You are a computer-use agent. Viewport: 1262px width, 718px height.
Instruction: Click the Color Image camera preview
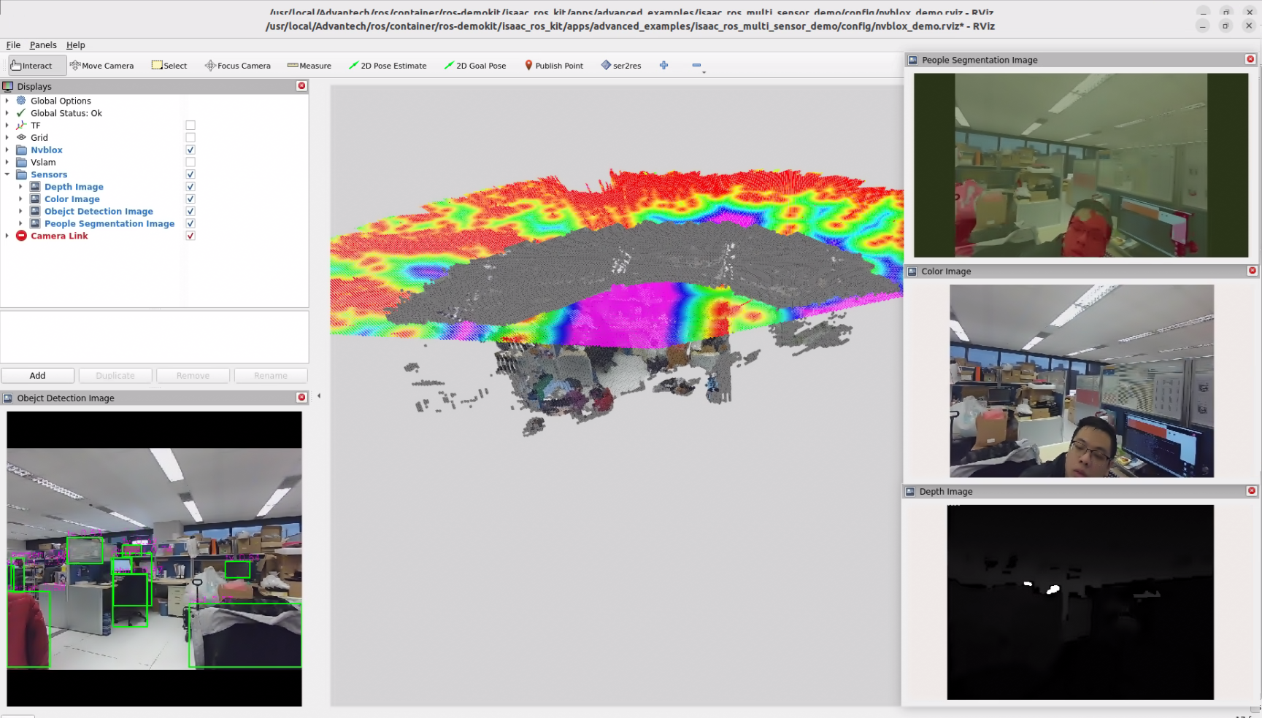click(1081, 381)
